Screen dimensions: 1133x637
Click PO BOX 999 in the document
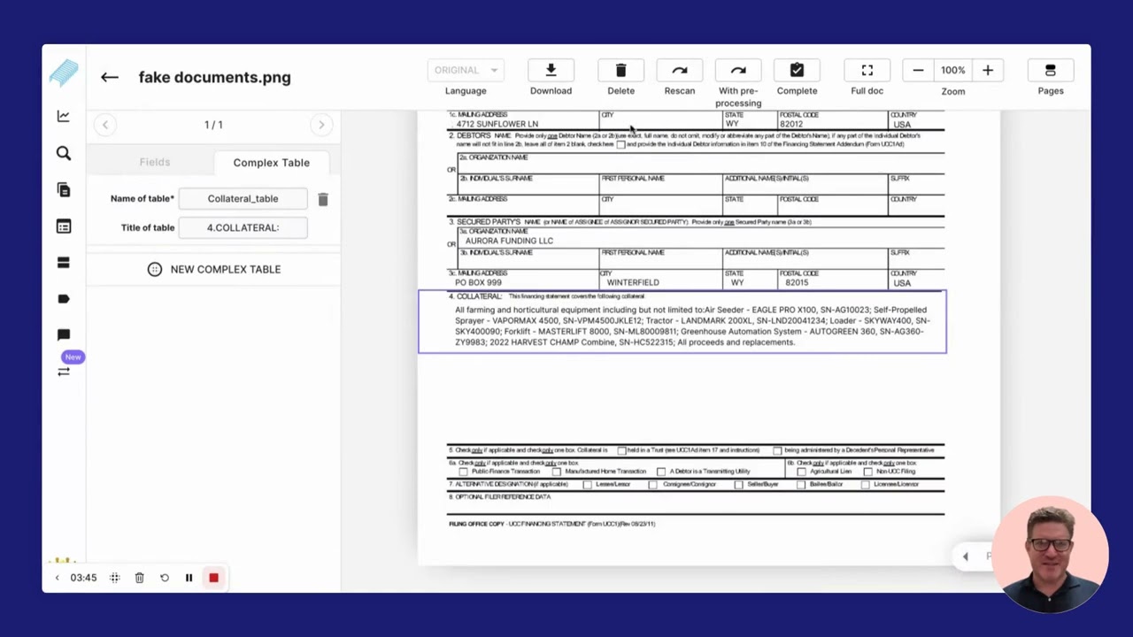[x=478, y=283]
